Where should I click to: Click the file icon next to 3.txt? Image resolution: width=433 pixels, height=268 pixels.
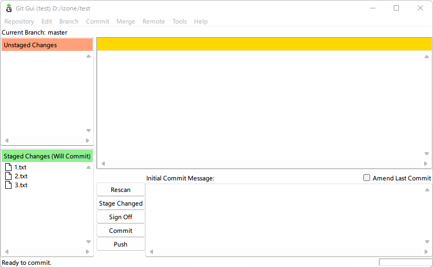tap(8, 185)
